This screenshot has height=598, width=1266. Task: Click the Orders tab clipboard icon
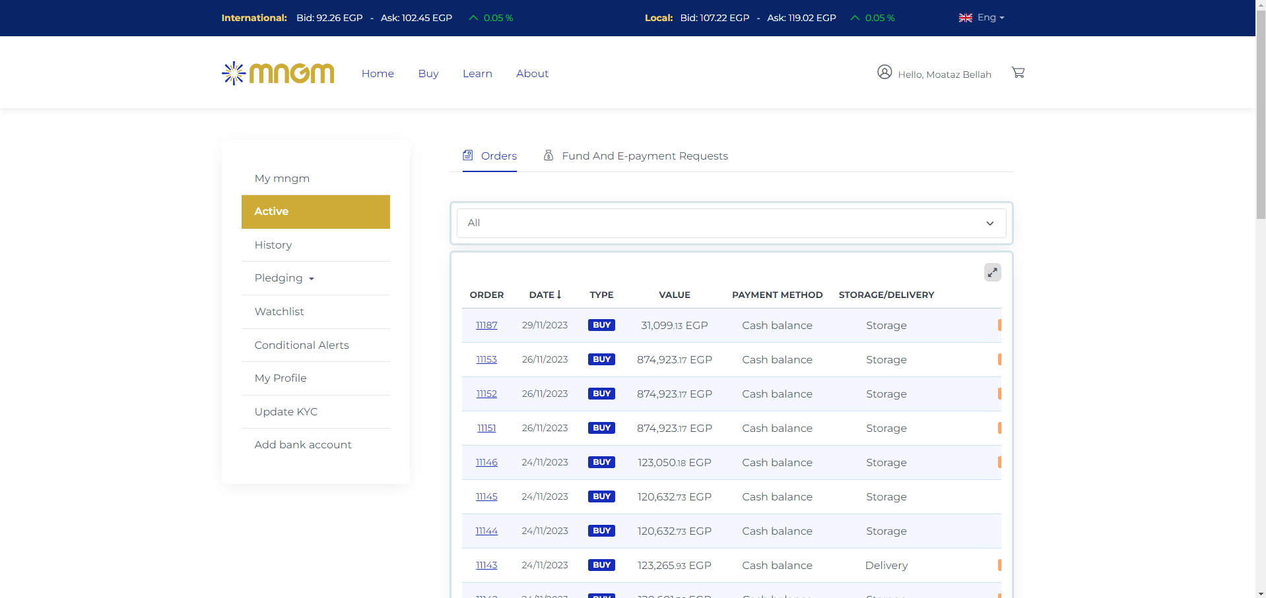pyautogui.click(x=468, y=156)
